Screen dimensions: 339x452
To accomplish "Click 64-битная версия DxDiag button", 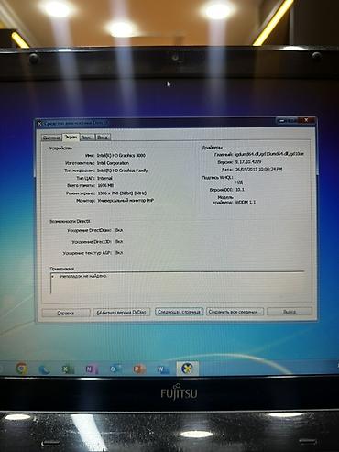I will [x=121, y=313].
